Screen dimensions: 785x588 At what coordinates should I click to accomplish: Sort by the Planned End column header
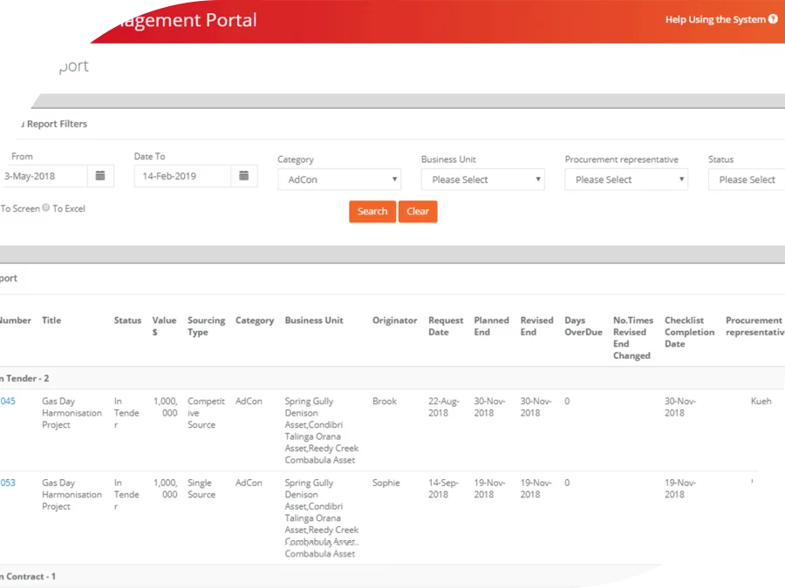[x=491, y=326]
